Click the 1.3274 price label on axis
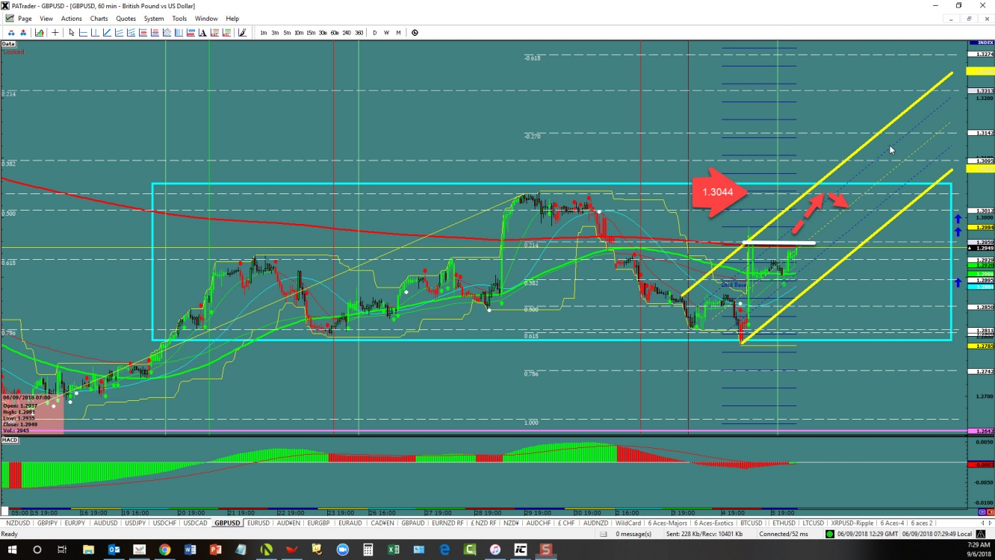Screen dimensions: 995x560 point(980,55)
